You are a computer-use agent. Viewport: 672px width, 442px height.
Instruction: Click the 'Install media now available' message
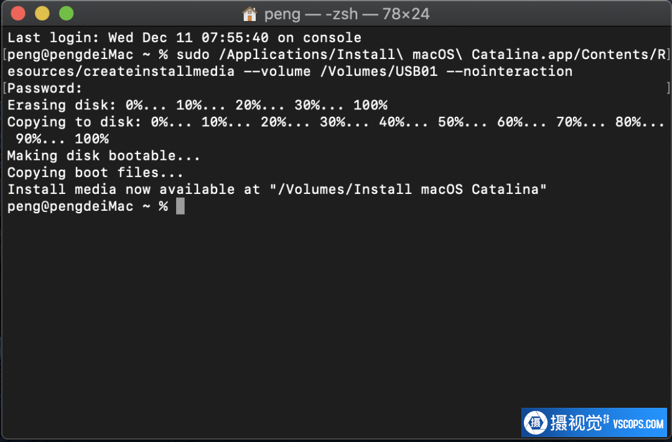tap(277, 190)
